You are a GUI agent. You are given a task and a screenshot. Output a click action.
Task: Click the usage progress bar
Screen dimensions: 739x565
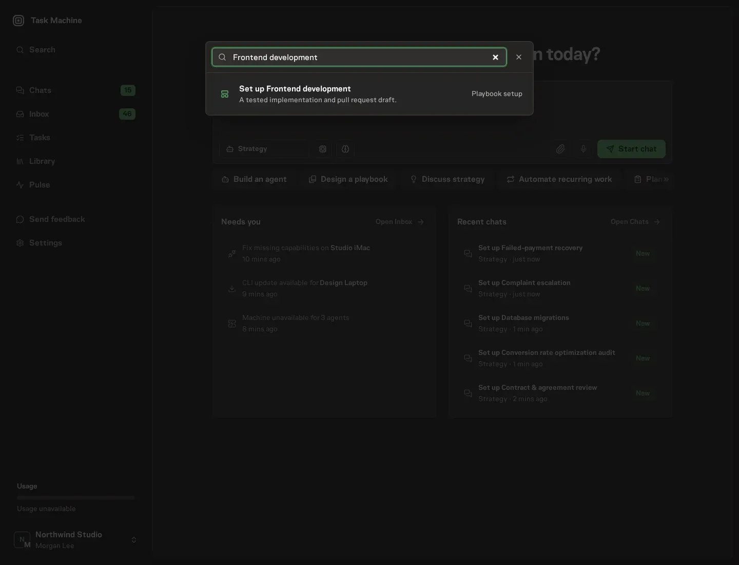pos(76,498)
